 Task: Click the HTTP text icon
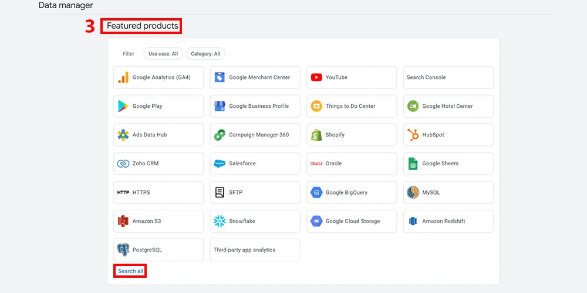click(x=123, y=192)
